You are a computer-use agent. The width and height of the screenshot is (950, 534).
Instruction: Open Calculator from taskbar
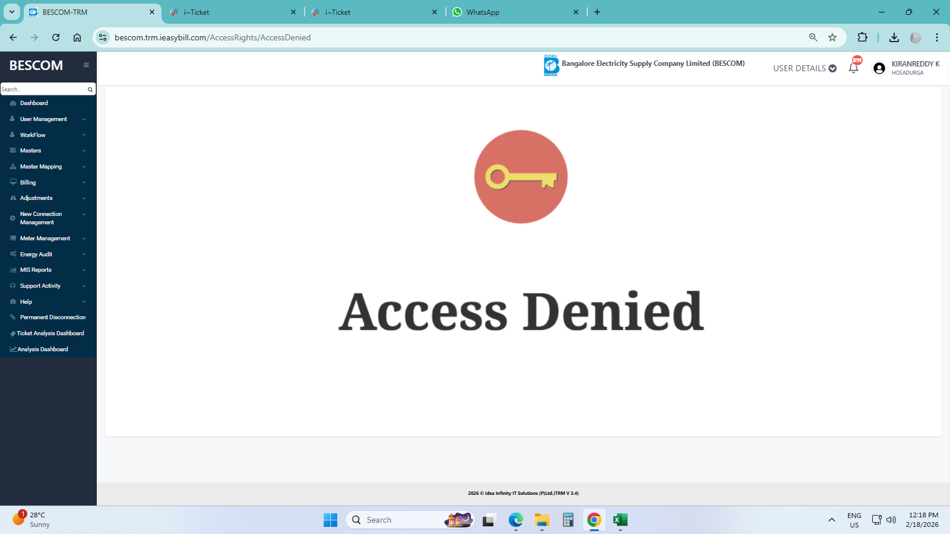click(x=568, y=520)
